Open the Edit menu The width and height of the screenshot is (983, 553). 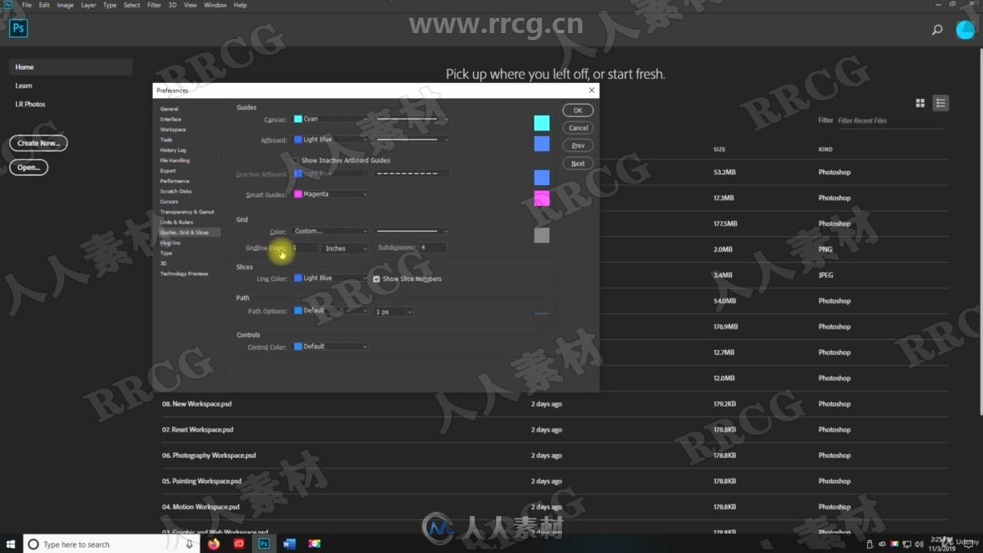pyautogui.click(x=45, y=5)
